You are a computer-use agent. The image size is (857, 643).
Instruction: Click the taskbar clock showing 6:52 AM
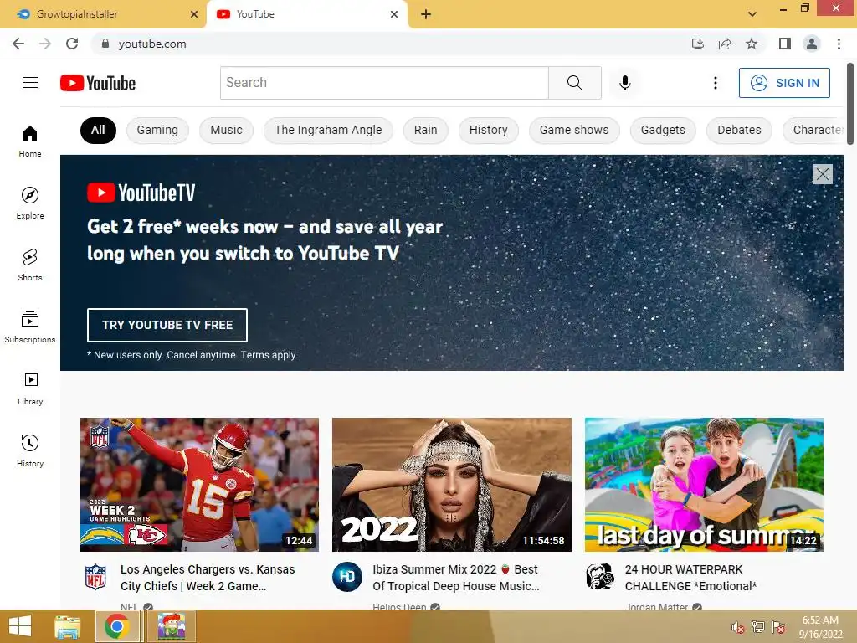(820, 626)
